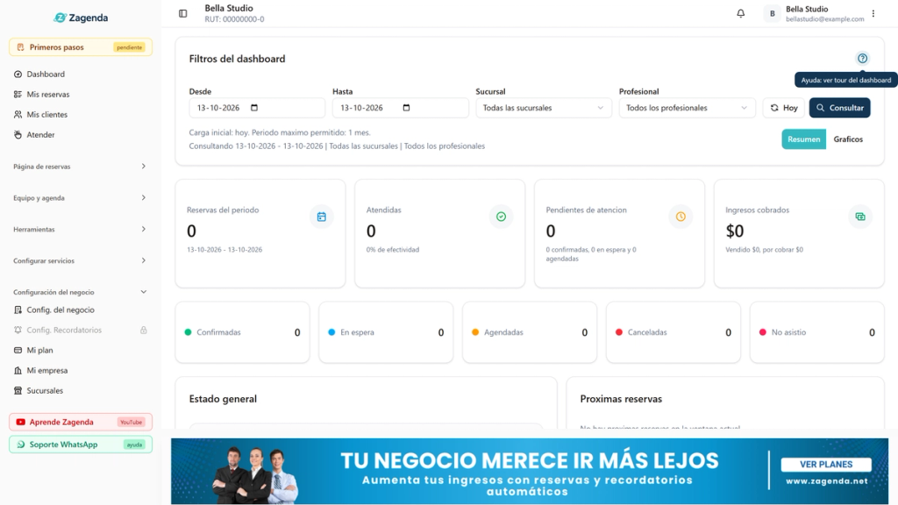Click the WhatsApp icon in Soporte WhatsApp
898x505 pixels.
pos(21,445)
